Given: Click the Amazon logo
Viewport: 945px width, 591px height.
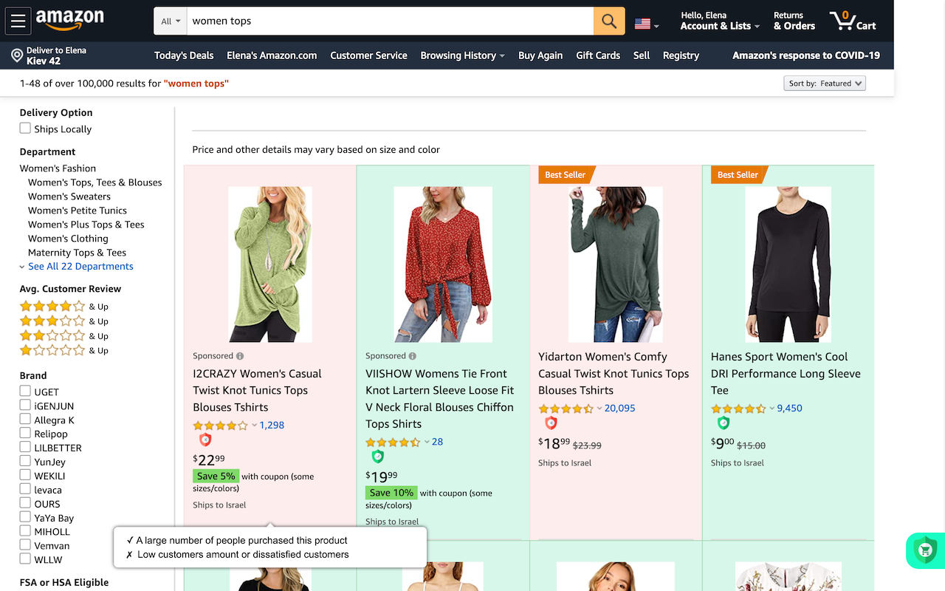Looking at the screenshot, I should click(69, 20).
